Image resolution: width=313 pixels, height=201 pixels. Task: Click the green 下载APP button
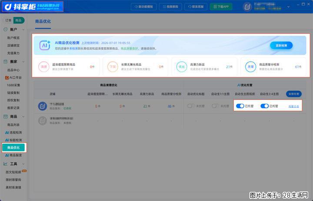[x=221, y=7]
